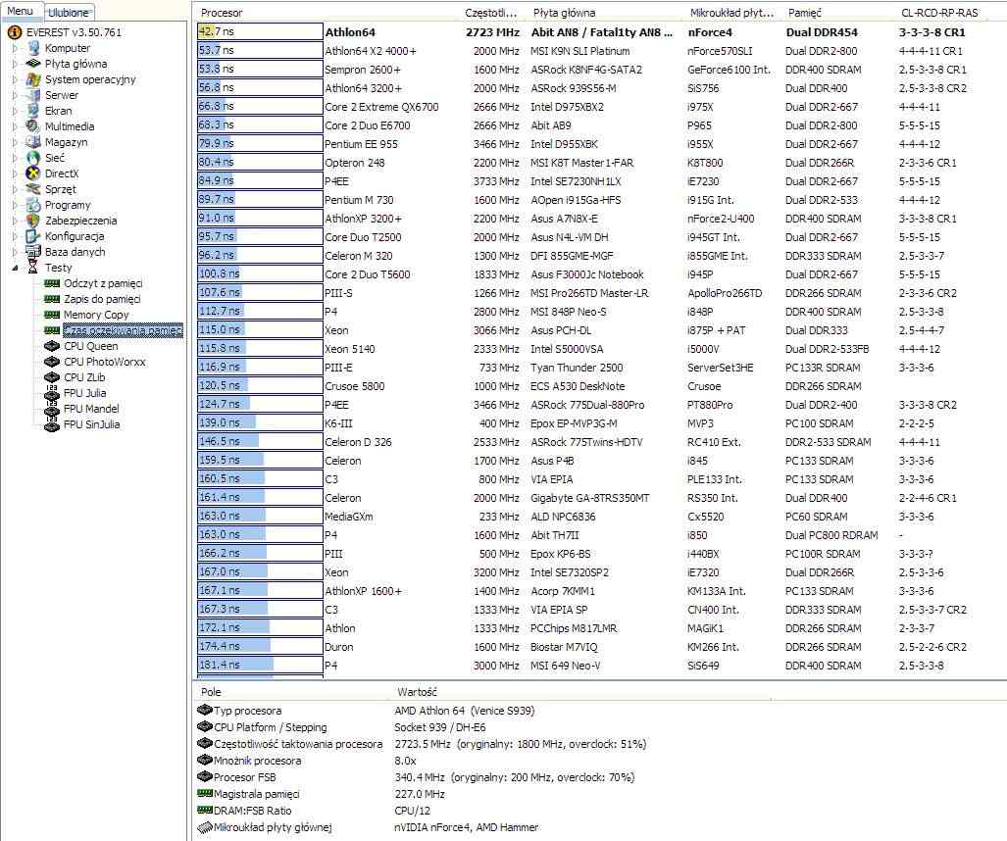Switch to the Ulubione tab
Screen dimensions: 1007x841
coord(69,12)
